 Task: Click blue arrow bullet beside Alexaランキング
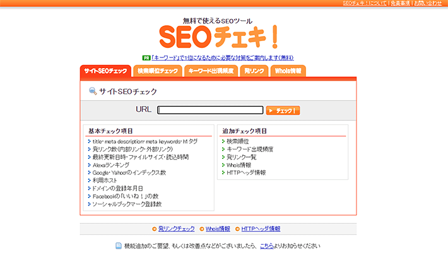(x=90, y=165)
